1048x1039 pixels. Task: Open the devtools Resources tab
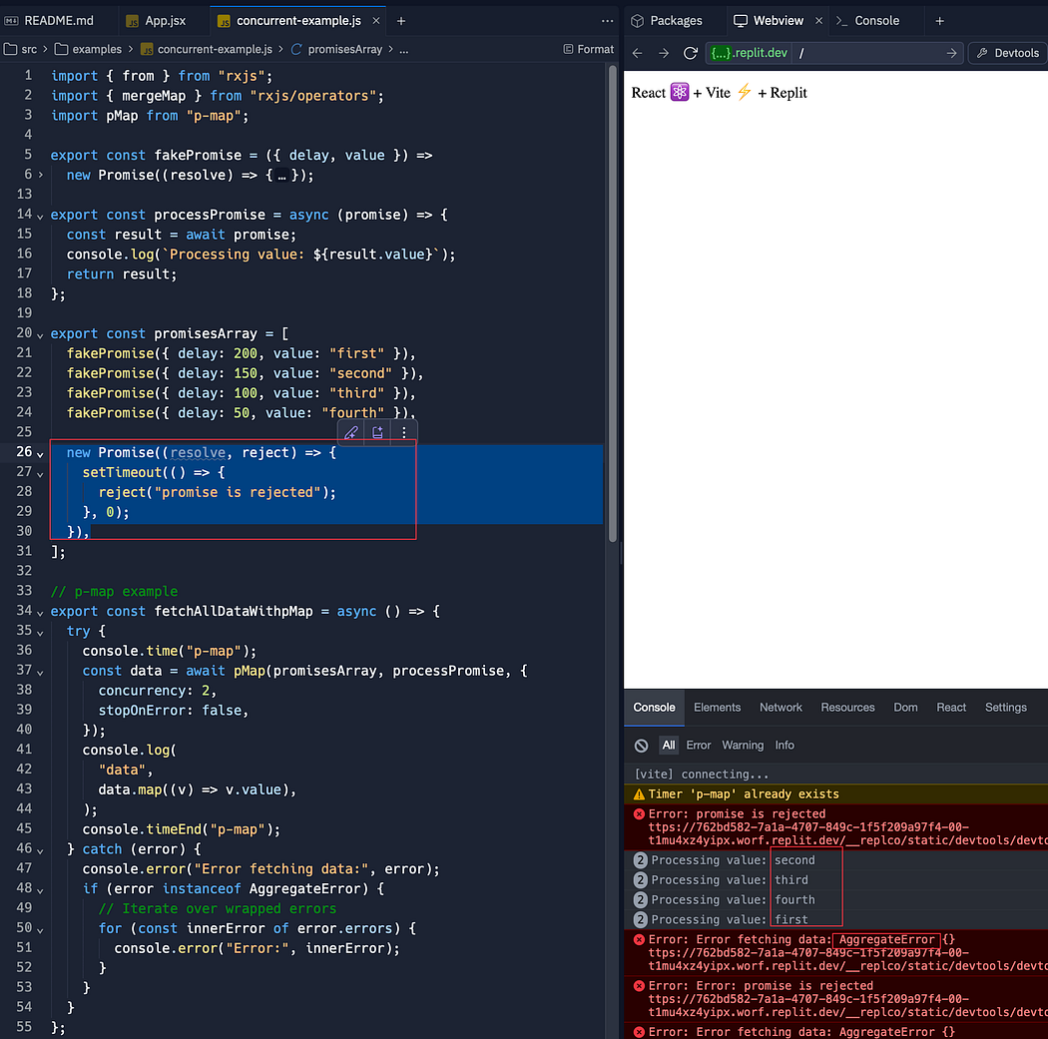click(x=847, y=707)
